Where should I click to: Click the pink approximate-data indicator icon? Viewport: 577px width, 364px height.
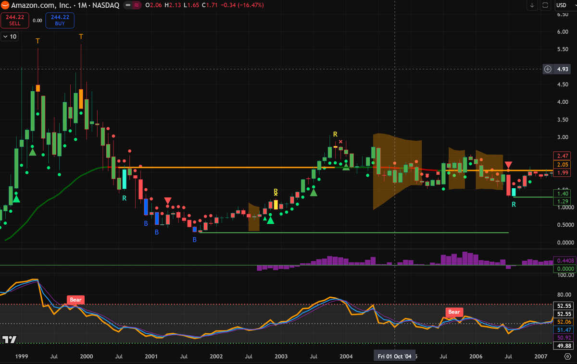point(138,5)
